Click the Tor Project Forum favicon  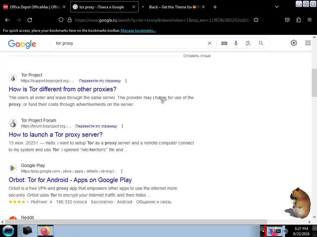[x=13, y=123]
